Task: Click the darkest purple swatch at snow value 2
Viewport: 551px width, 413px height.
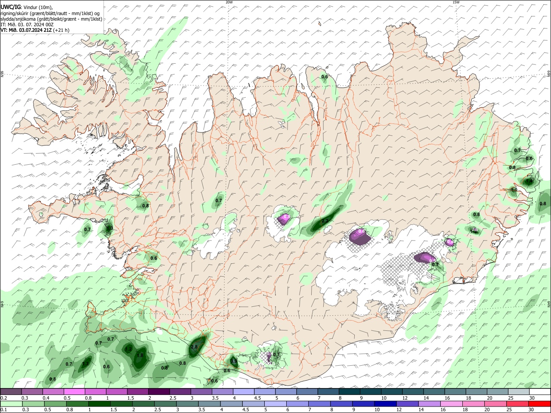Action: click(158, 391)
